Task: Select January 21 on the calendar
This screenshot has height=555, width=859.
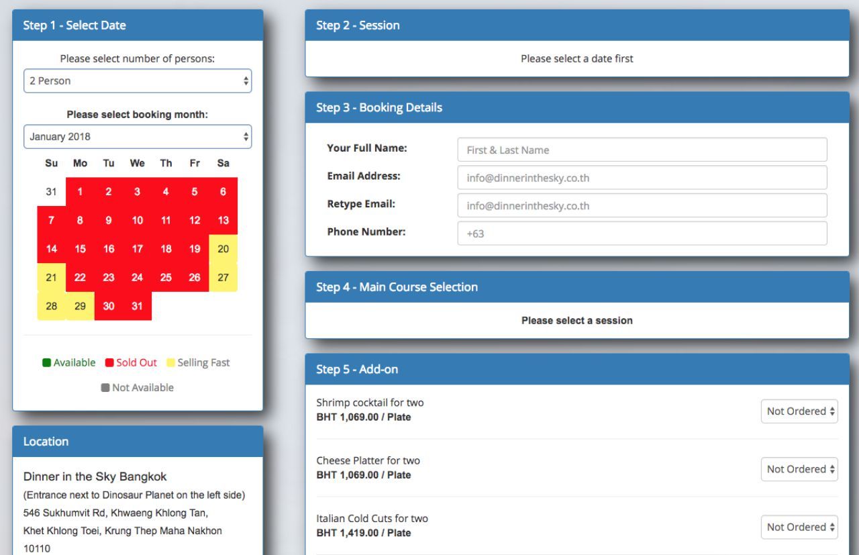Action: (52, 277)
